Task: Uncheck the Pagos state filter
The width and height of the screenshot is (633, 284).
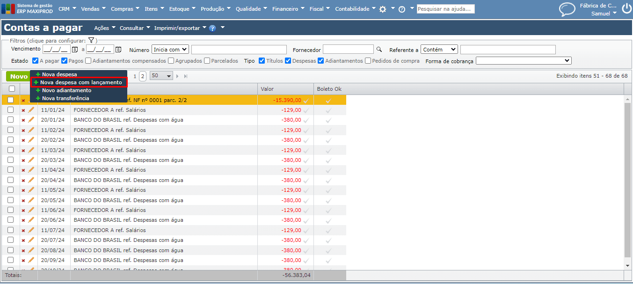Action: (65, 61)
